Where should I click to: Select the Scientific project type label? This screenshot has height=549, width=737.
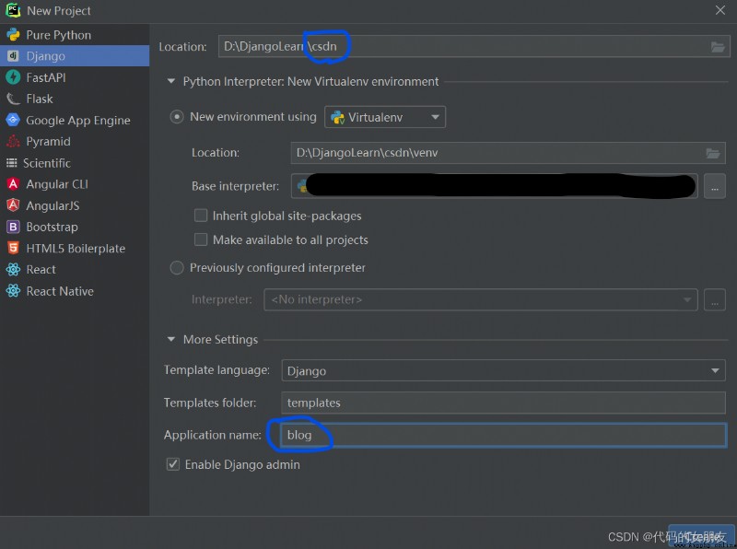[47, 163]
